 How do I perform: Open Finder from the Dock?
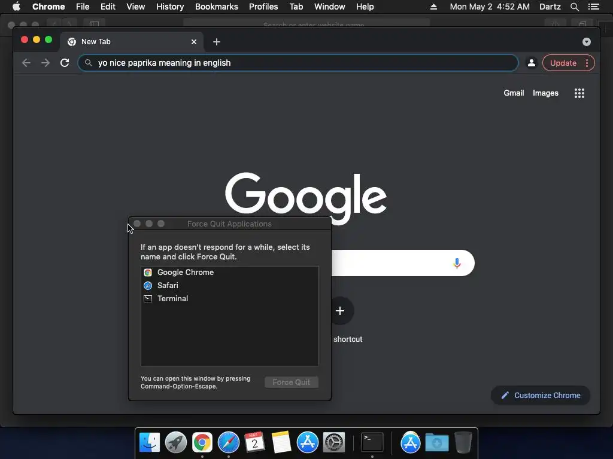150,443
